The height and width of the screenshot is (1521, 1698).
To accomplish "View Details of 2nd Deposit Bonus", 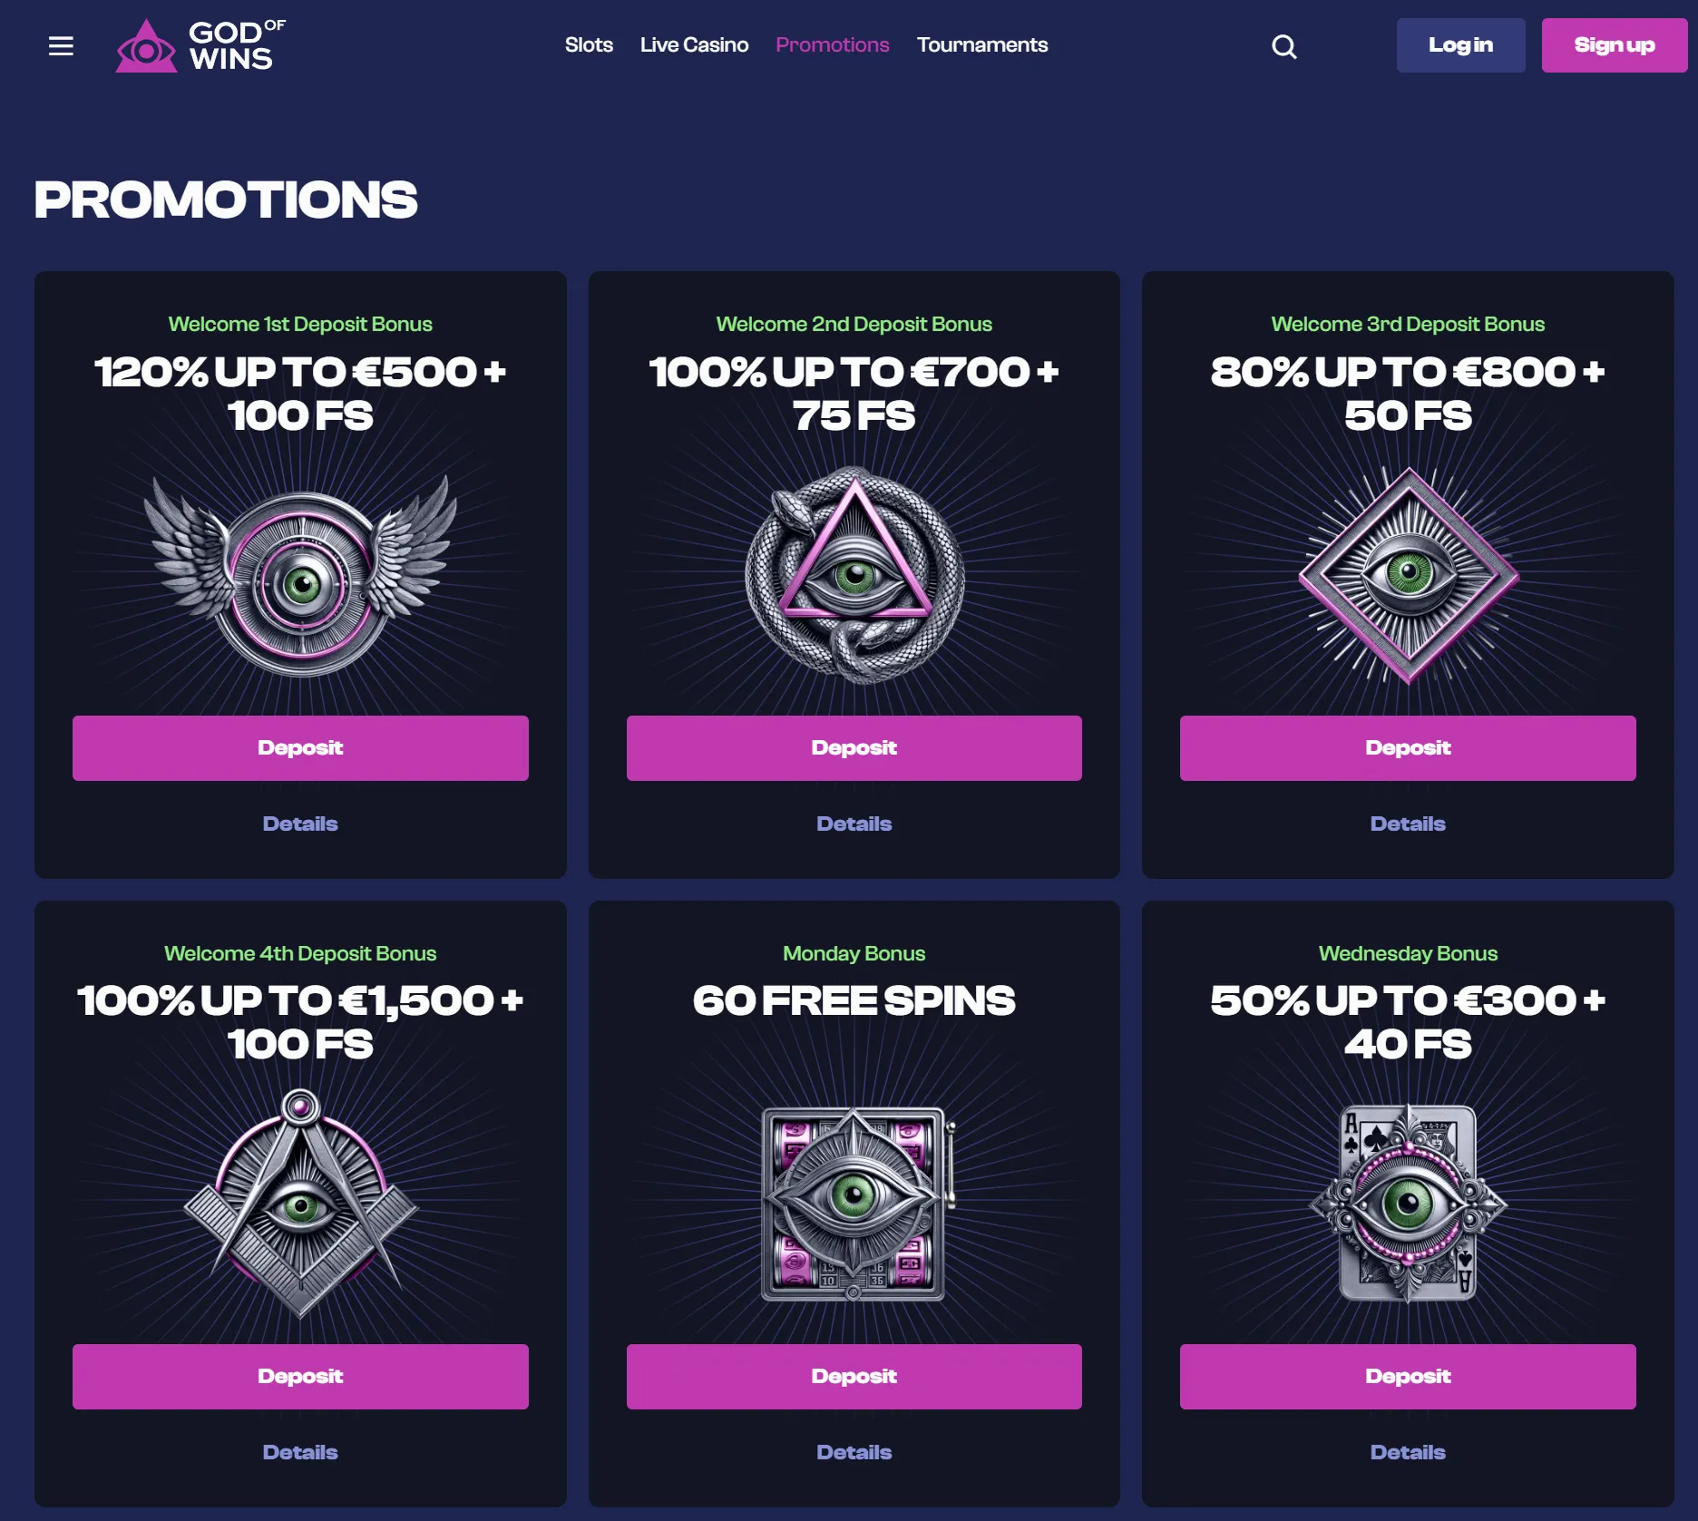I will click(x=854, y=824).
